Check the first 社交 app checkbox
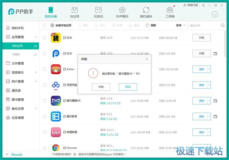The width and height of the screenshot is (229, 160). (45, 38)
